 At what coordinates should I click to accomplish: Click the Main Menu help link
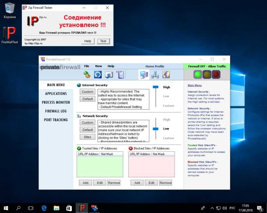pos(194,85)
